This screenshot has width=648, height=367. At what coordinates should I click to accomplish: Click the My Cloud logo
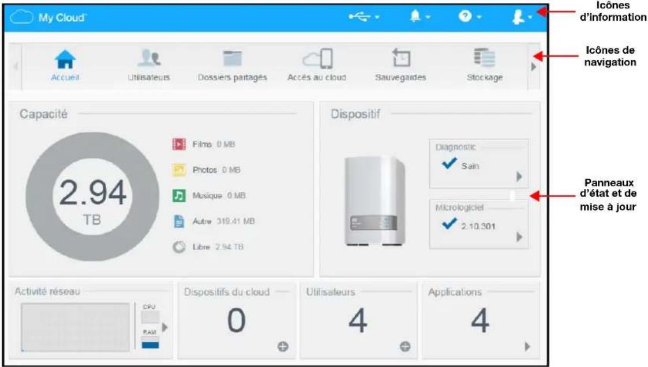[x=48, y=17]
